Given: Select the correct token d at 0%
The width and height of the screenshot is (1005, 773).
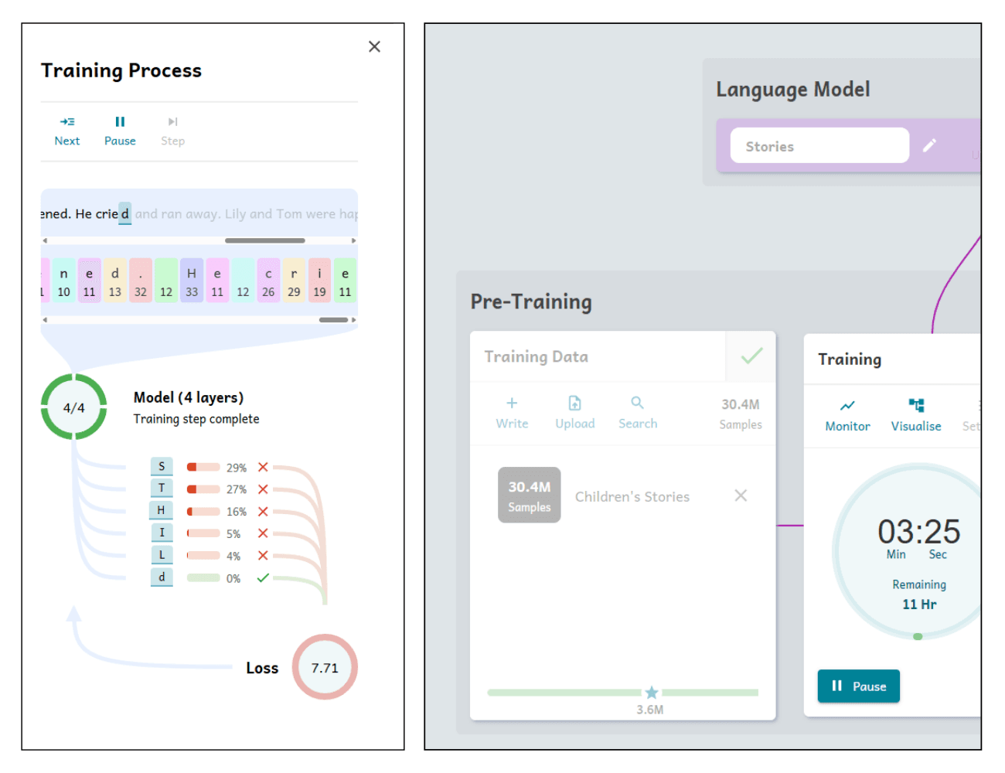Looking at the screenshot, I should pyautogui.click(x=162, y=577).
